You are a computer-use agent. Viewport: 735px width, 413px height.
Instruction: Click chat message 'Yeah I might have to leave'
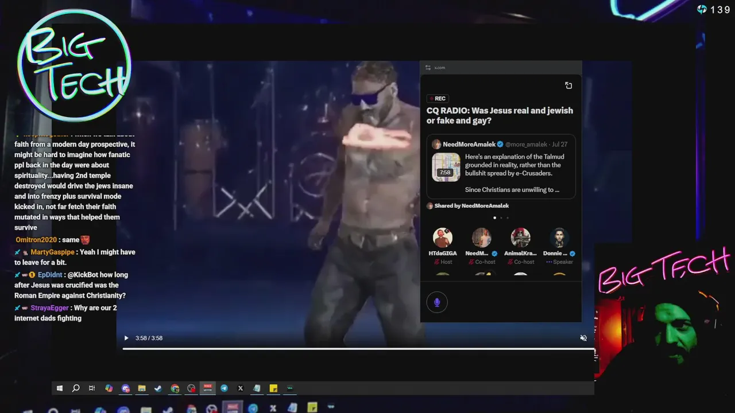(x=75, y=257)
